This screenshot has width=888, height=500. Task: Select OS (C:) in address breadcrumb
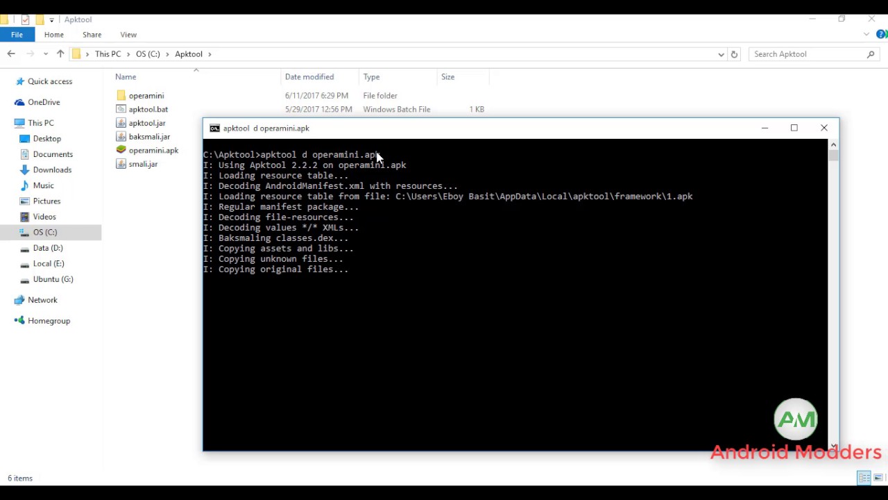tap(148, 54)
